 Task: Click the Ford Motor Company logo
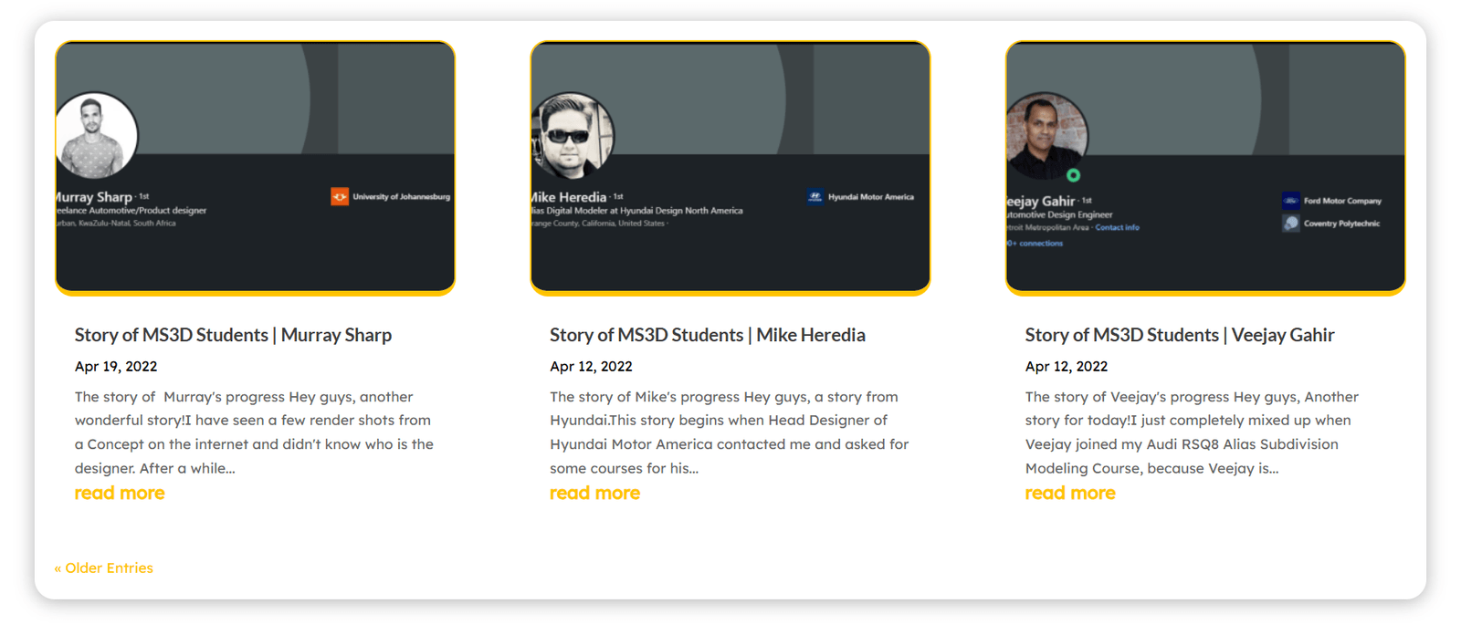tap(1290, 201)
